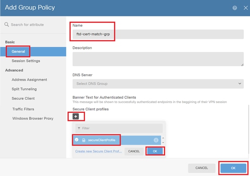Toggle the secureClientProfile checkmark
250x176 pixels.
pos(77,140)
